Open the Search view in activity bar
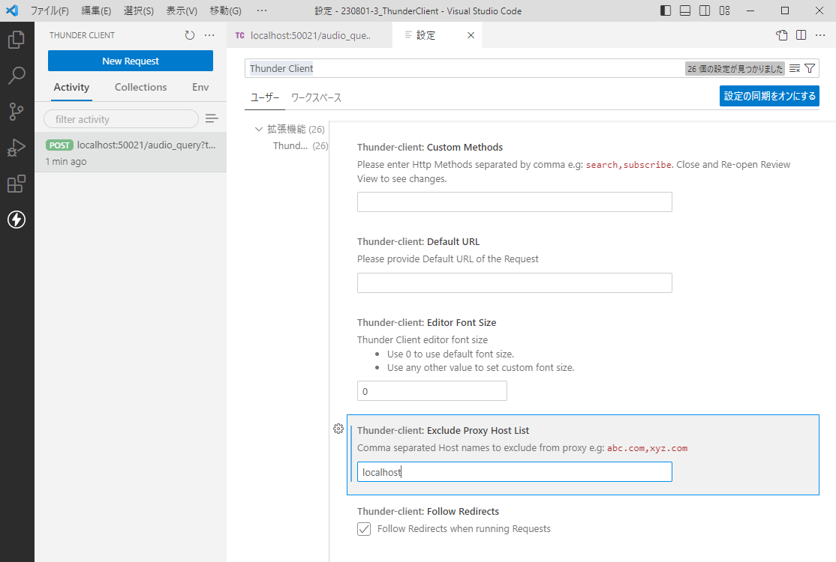The height and width of the screenshot is (562, 836). point(17,76)
